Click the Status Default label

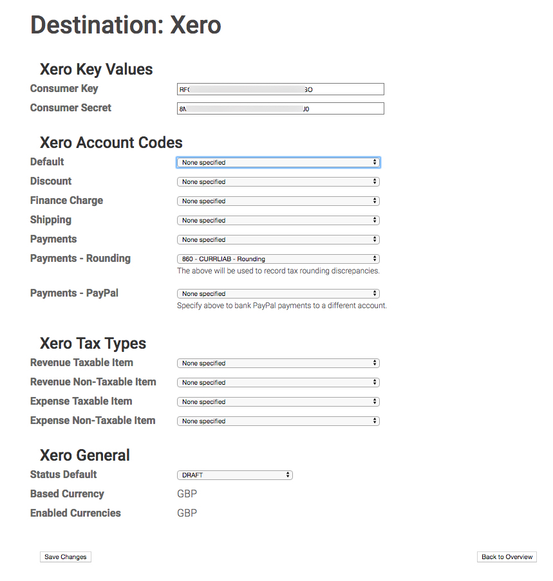63,475
